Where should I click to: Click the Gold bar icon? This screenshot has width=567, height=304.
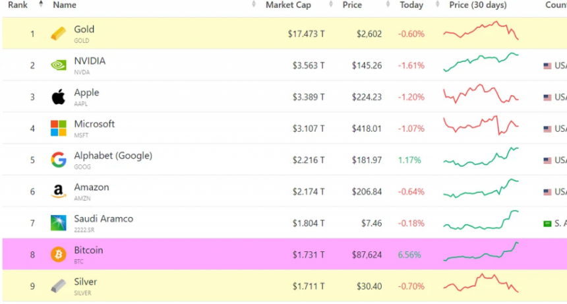(58, 34)
